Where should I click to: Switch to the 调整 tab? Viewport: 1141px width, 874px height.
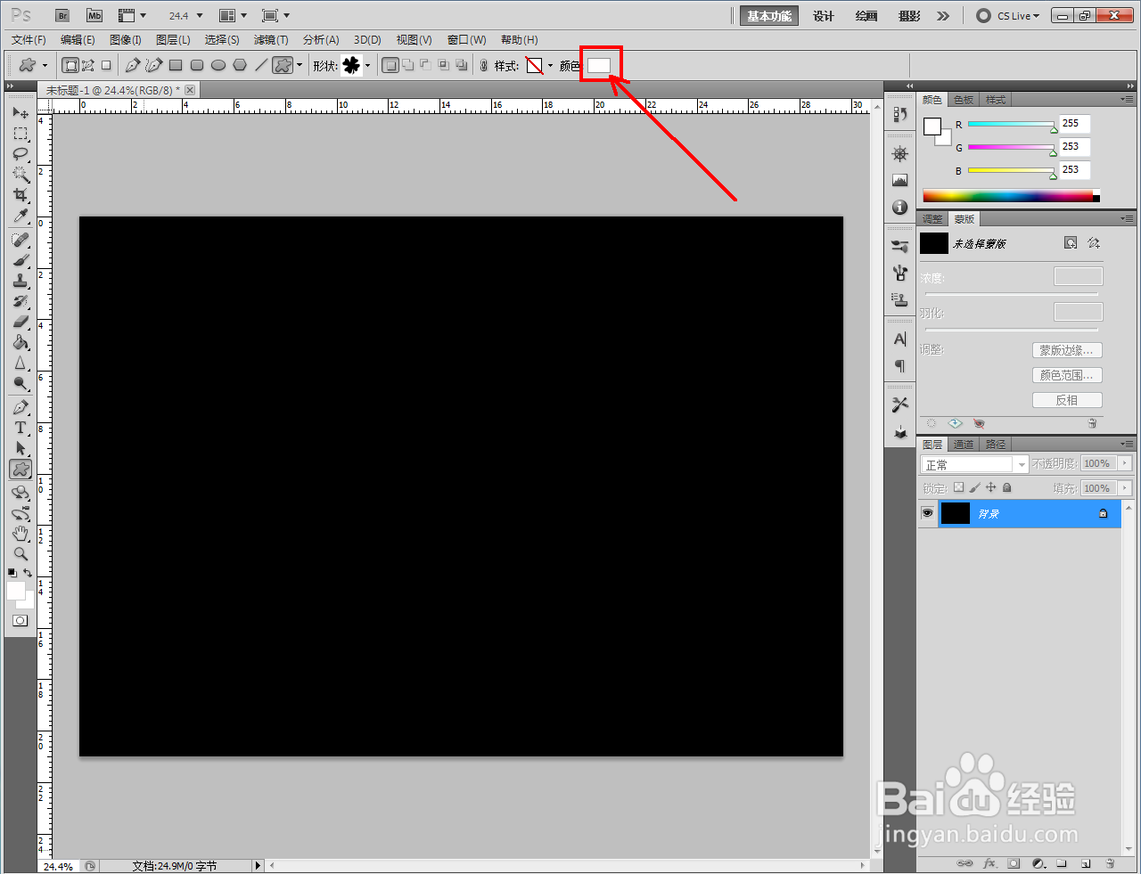932,219
